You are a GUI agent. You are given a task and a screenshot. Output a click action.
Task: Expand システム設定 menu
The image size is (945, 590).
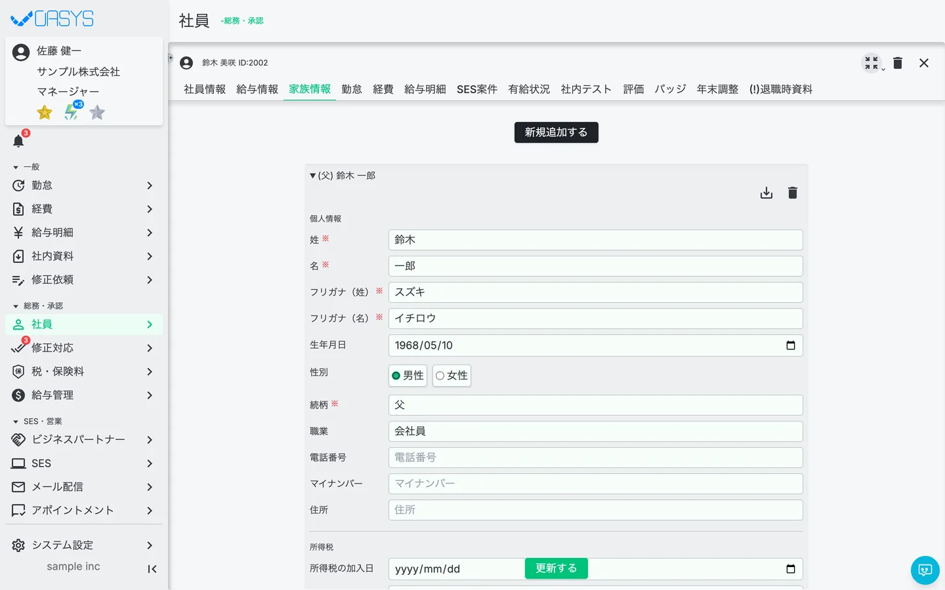coord(84,545)
